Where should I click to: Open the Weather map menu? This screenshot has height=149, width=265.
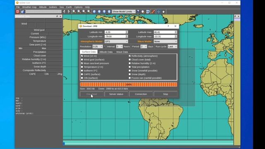(29, 7)
